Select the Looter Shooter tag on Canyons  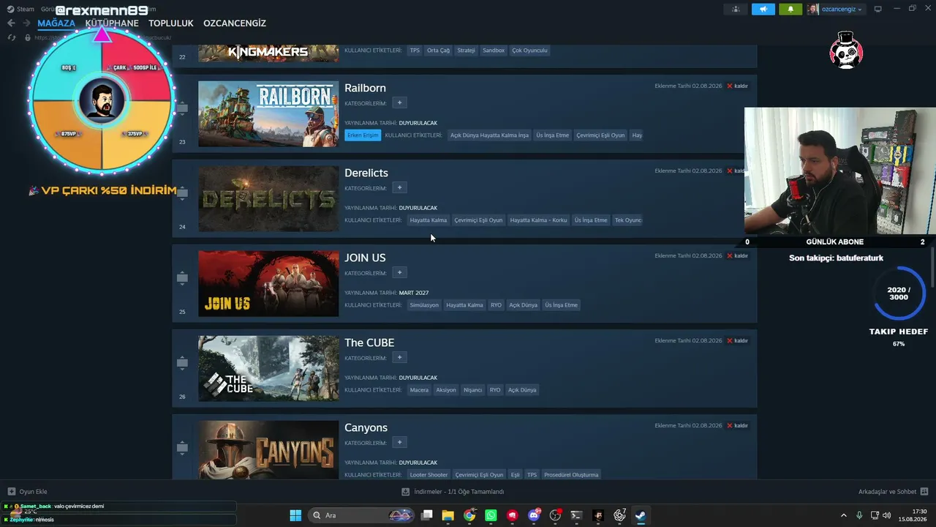(x=429, y=475)
